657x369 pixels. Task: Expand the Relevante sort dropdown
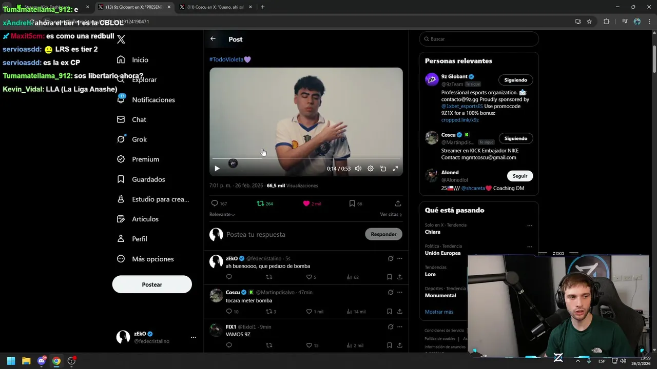pyautogui.click(x=222, y=214)
